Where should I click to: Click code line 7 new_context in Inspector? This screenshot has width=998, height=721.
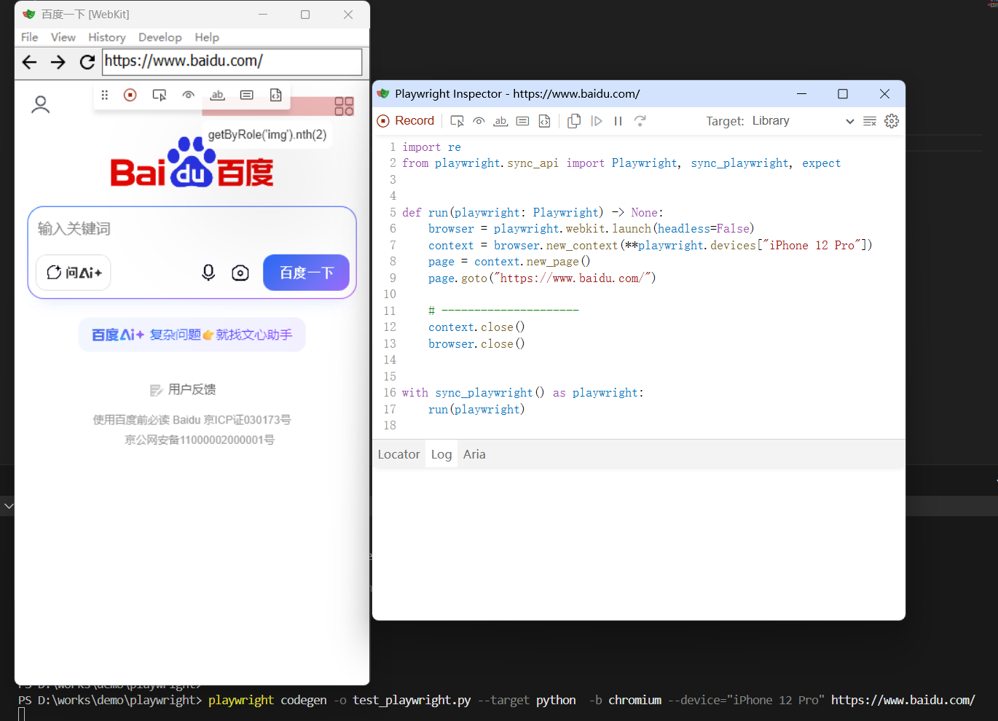(650, 245)
